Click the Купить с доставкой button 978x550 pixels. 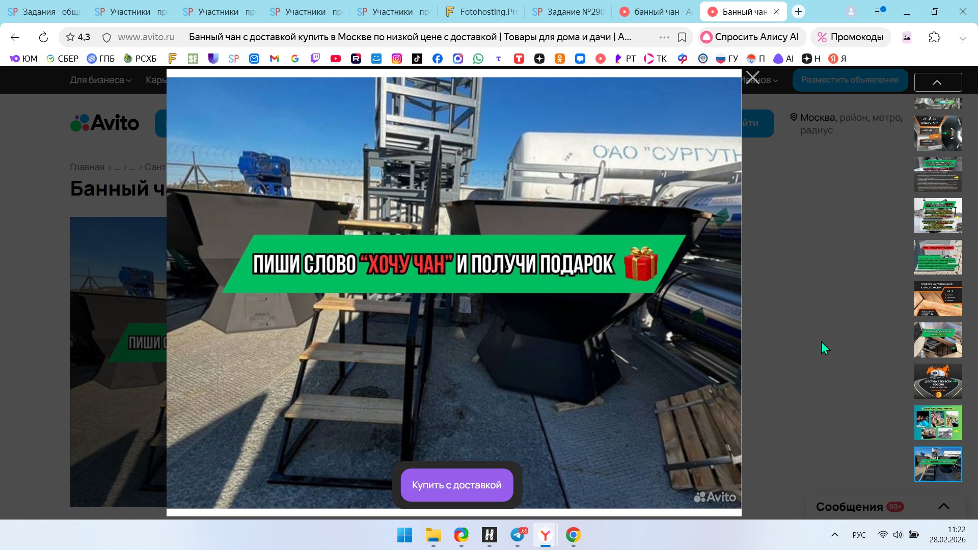[x=456, y=485]
